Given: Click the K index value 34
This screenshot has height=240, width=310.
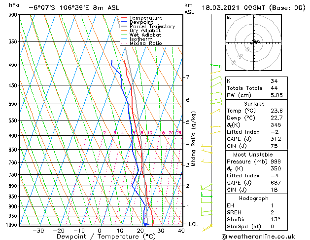Looking at the screenshot, I should [274, 81].
